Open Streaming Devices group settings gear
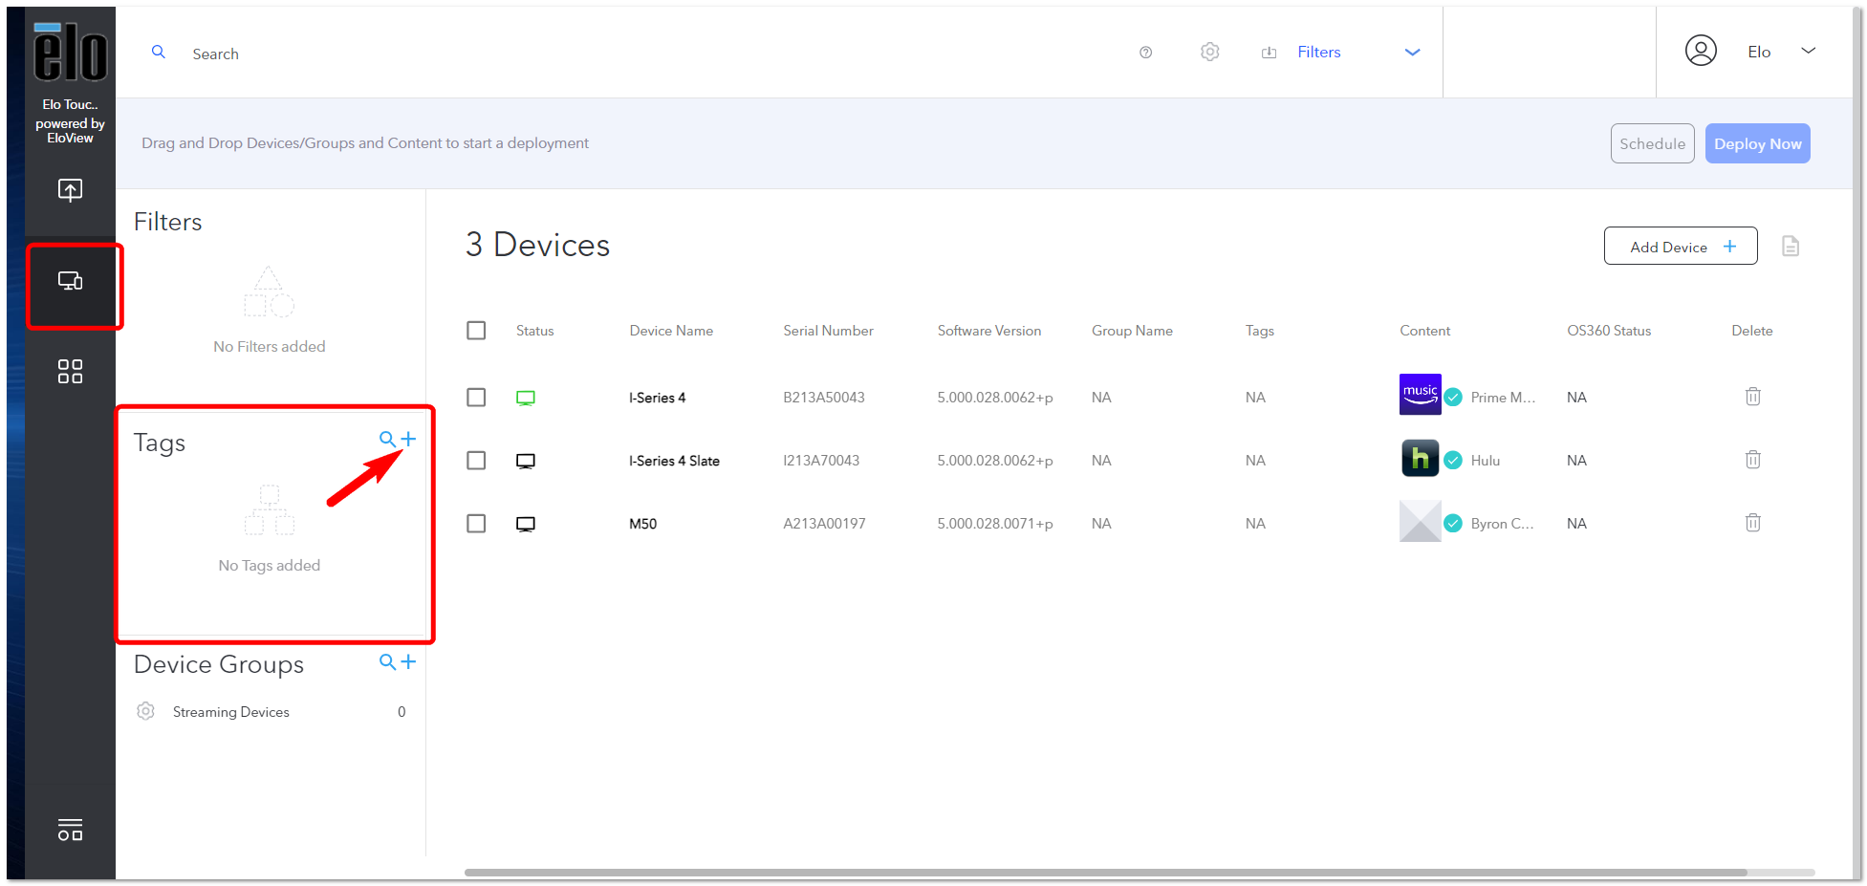This screenshot has height=886, width=1867. coord(145,711)
